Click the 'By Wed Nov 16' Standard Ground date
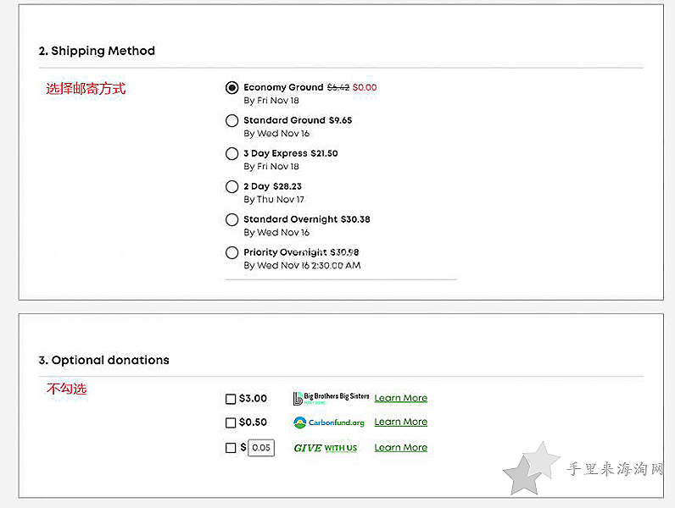Image resolution: width=675 pixels, height=508 pixels. pos(276,134)
